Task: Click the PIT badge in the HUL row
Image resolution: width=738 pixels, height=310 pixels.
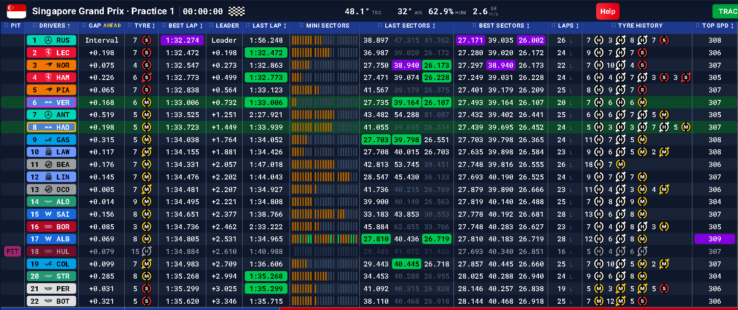Action: pos(13,251)
